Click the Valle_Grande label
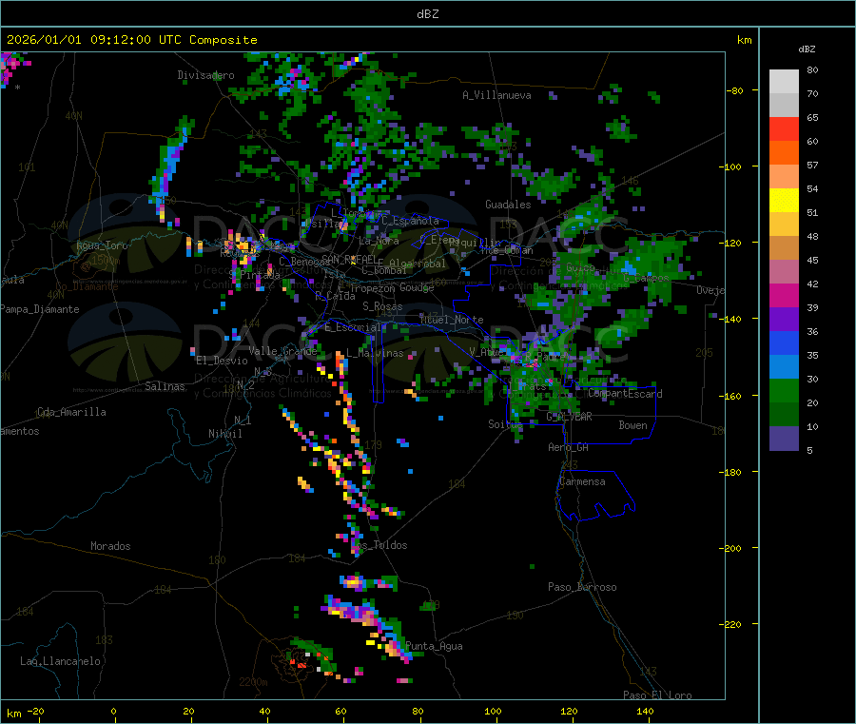 point(282,351)
